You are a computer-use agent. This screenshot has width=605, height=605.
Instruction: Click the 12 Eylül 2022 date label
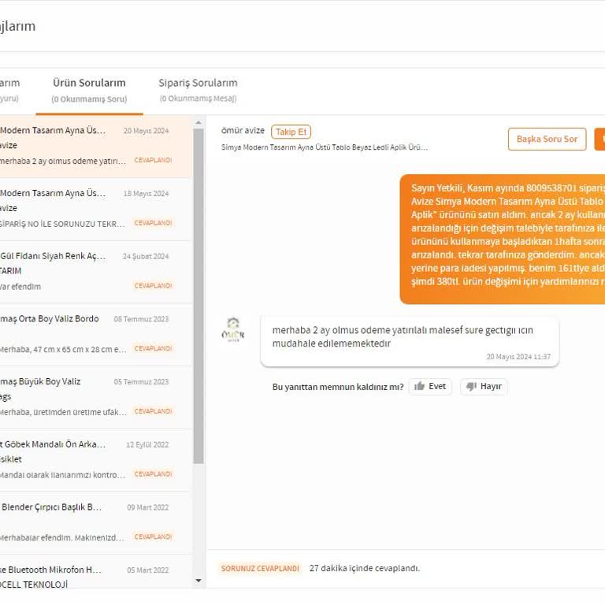[x=147, y=445]
